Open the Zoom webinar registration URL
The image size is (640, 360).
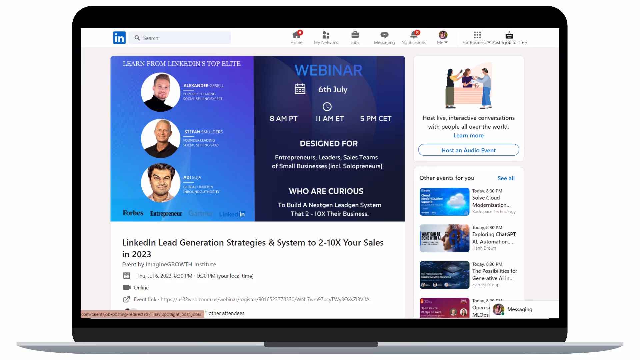[265, 299]
